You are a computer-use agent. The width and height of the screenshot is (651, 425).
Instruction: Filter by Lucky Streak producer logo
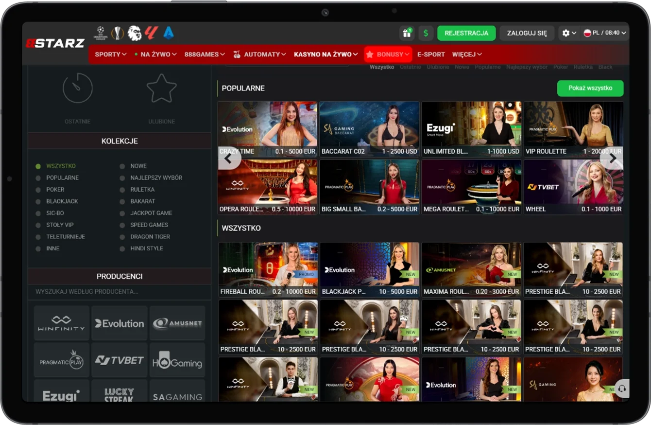pos(120,391)
